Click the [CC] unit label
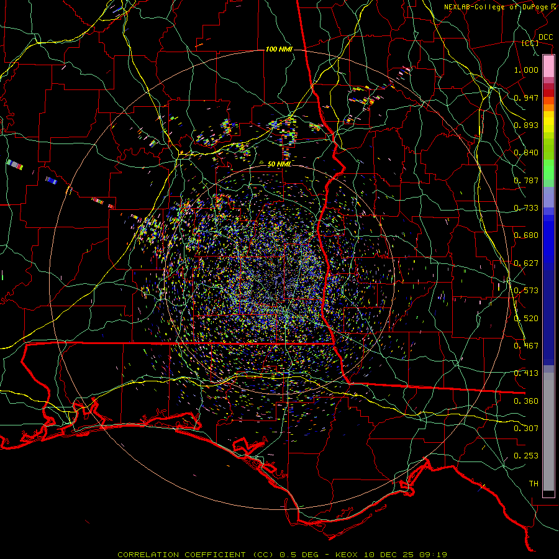This screenshot has height=559, width=559. point(530,43)
